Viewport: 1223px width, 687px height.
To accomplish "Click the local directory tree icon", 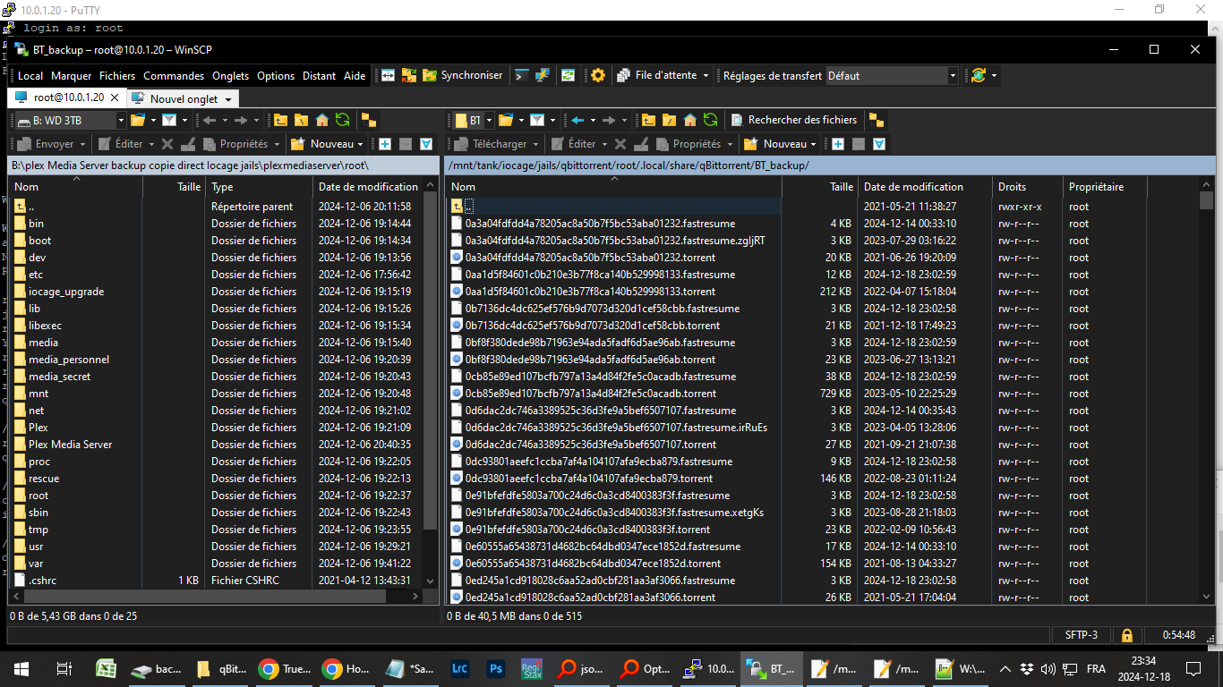I will point(368,120).
